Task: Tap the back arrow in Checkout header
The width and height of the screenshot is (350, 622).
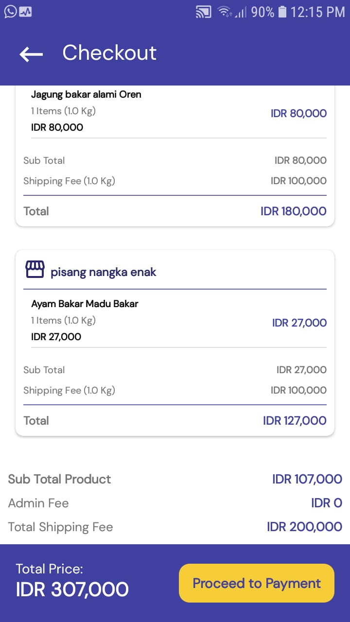Action: [31, 54]
